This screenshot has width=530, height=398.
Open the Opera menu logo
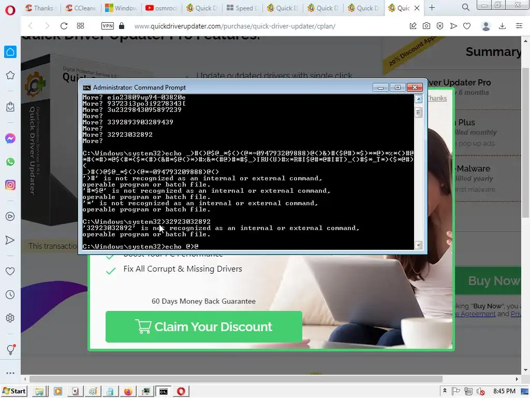coord(10,10)
